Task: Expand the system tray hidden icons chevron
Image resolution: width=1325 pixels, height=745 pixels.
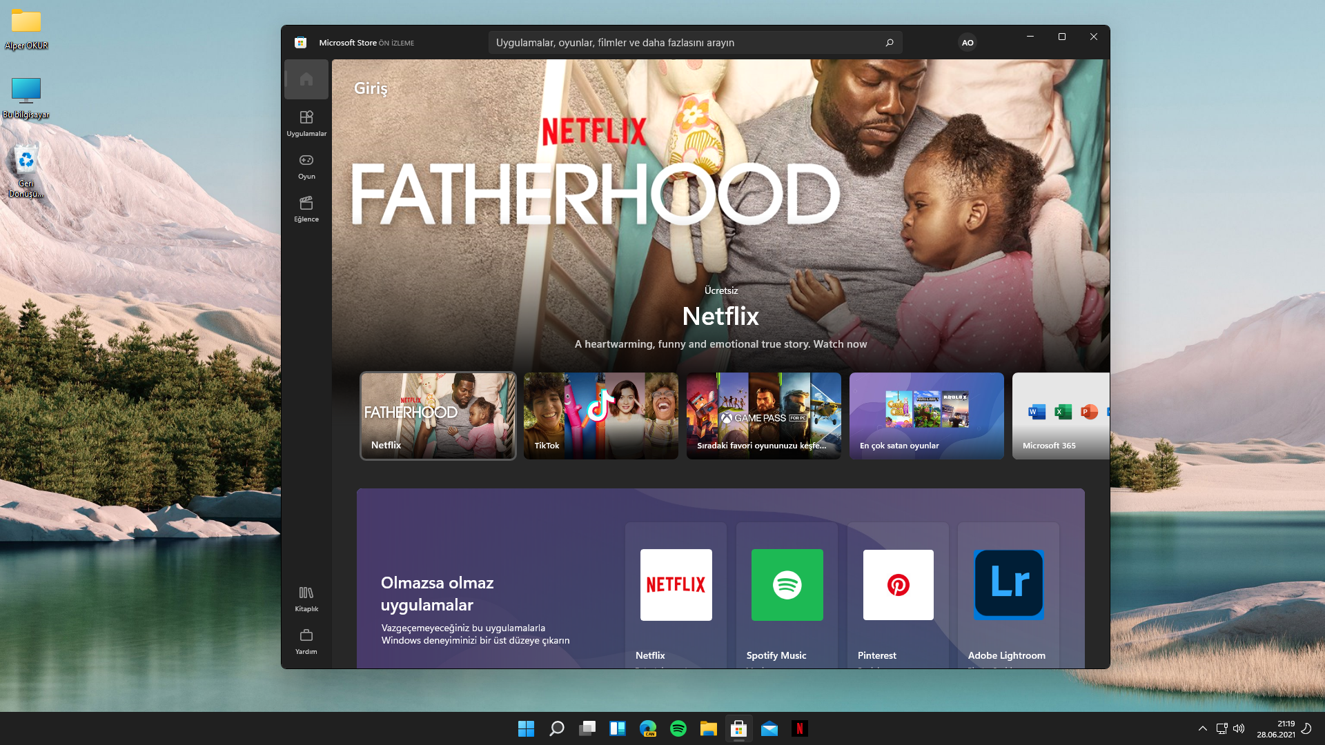Action: pos(1203,728)
